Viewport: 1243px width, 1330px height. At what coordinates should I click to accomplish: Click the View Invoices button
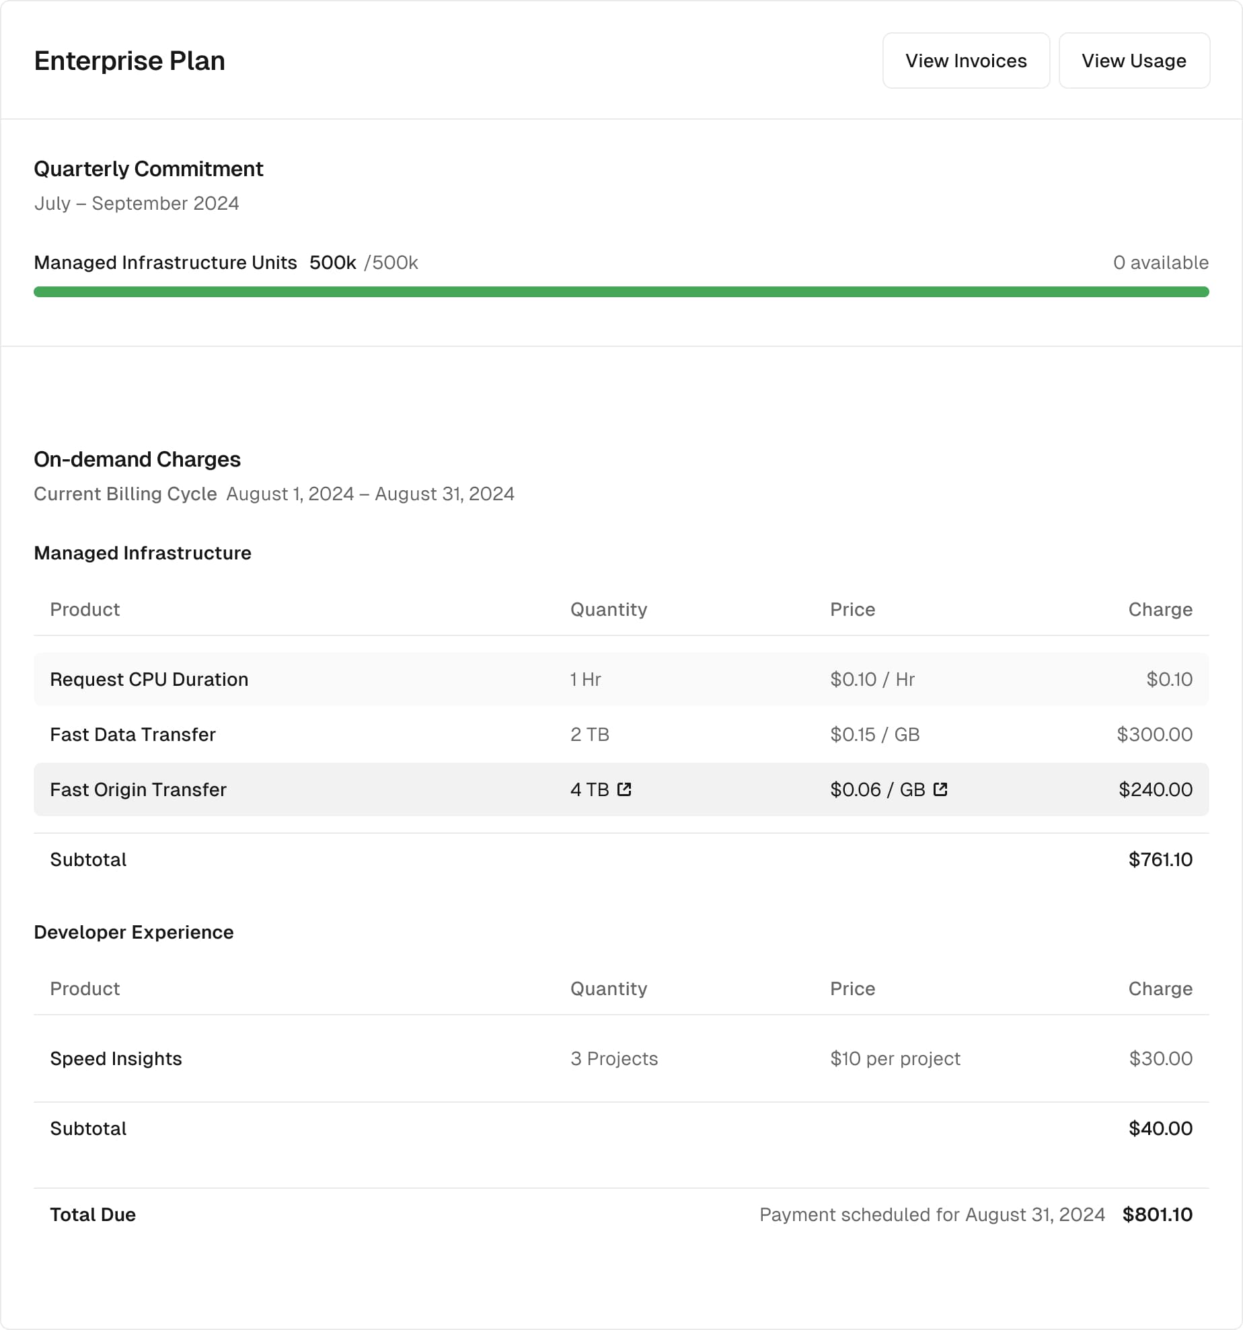(x=966, y=61)
